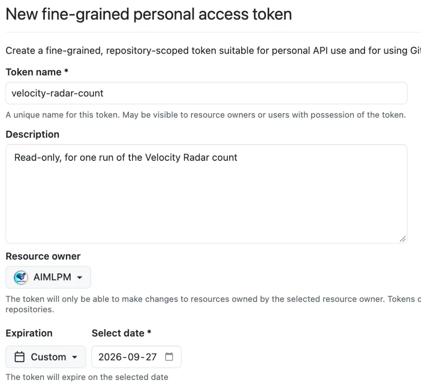
Task: Click the calendar icon on Custom button
Action: 19,357
